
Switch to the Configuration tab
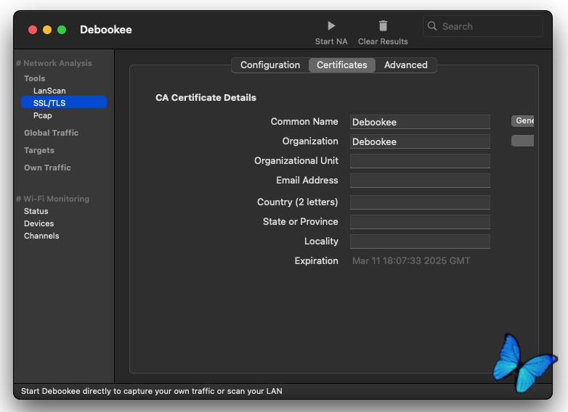click(270, 65)
